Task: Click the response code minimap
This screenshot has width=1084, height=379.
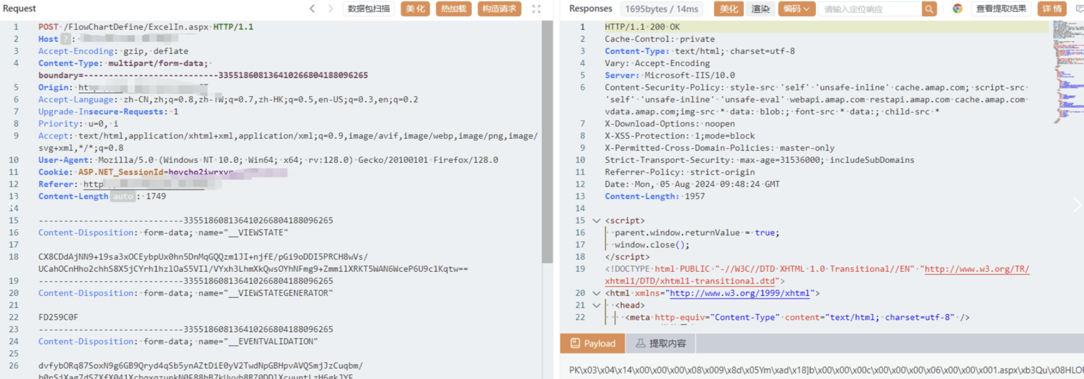Action: pyautogui.click(x=1068, y=72)
